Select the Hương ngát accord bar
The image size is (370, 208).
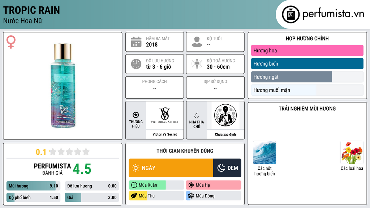307,77
